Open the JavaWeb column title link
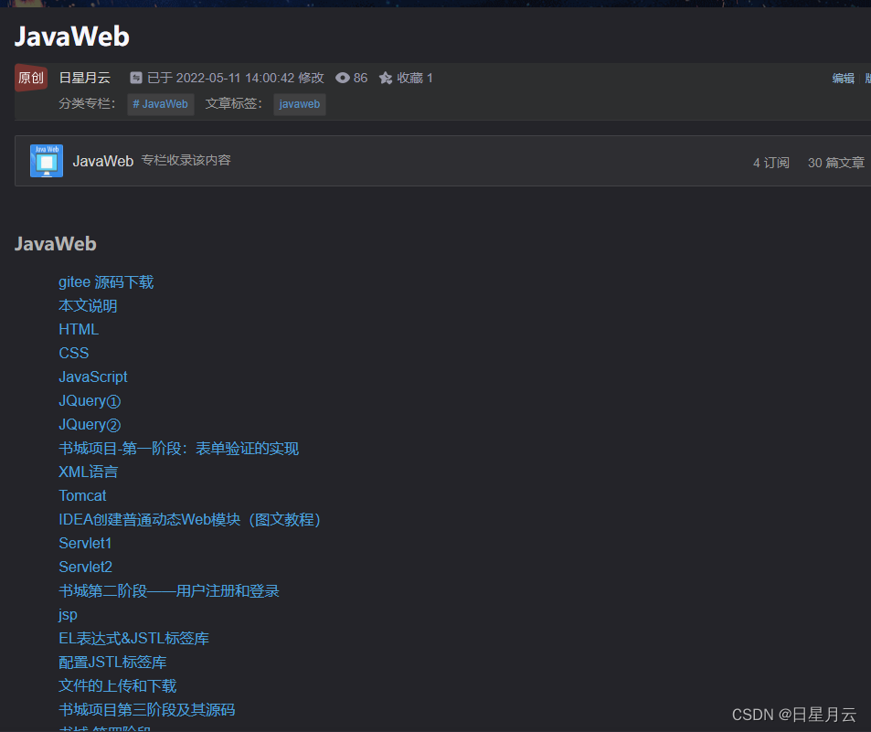Screen dimensions: 871x732 point(103,161)
